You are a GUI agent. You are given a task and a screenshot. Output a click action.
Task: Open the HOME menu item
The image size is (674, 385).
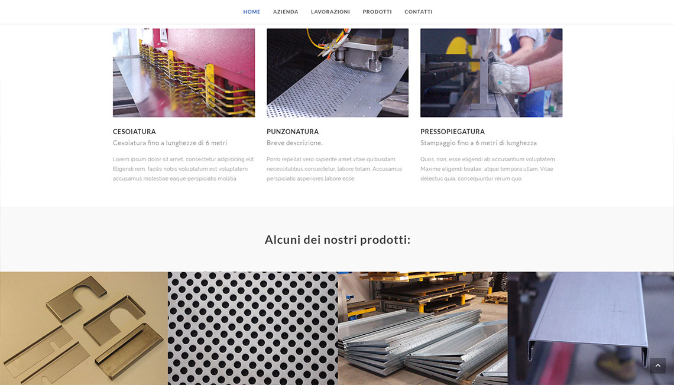point(251,12)
